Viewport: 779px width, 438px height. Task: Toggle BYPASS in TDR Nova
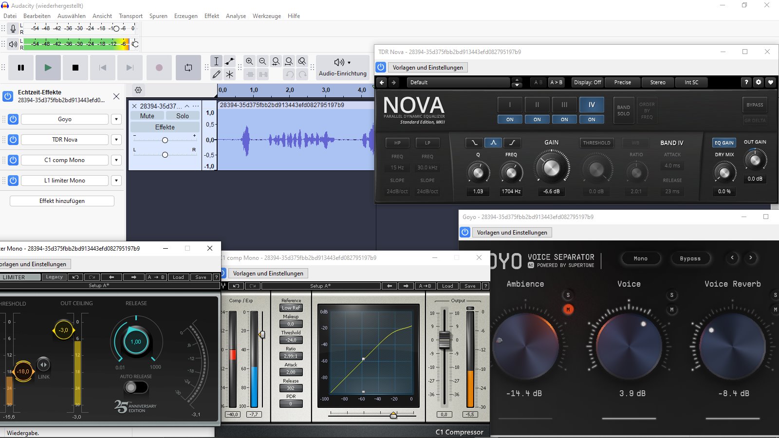(x=755, y=105)
